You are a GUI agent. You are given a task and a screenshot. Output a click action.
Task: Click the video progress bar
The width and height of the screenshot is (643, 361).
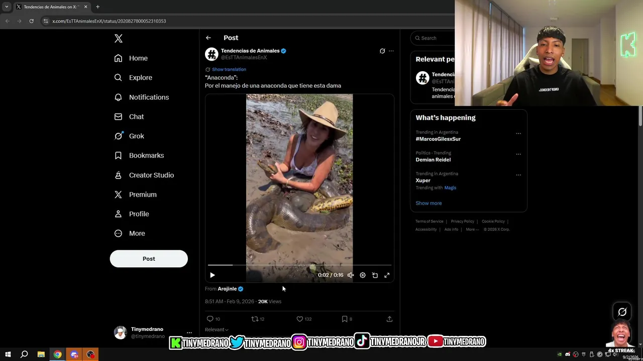click(x=299, y=265)
